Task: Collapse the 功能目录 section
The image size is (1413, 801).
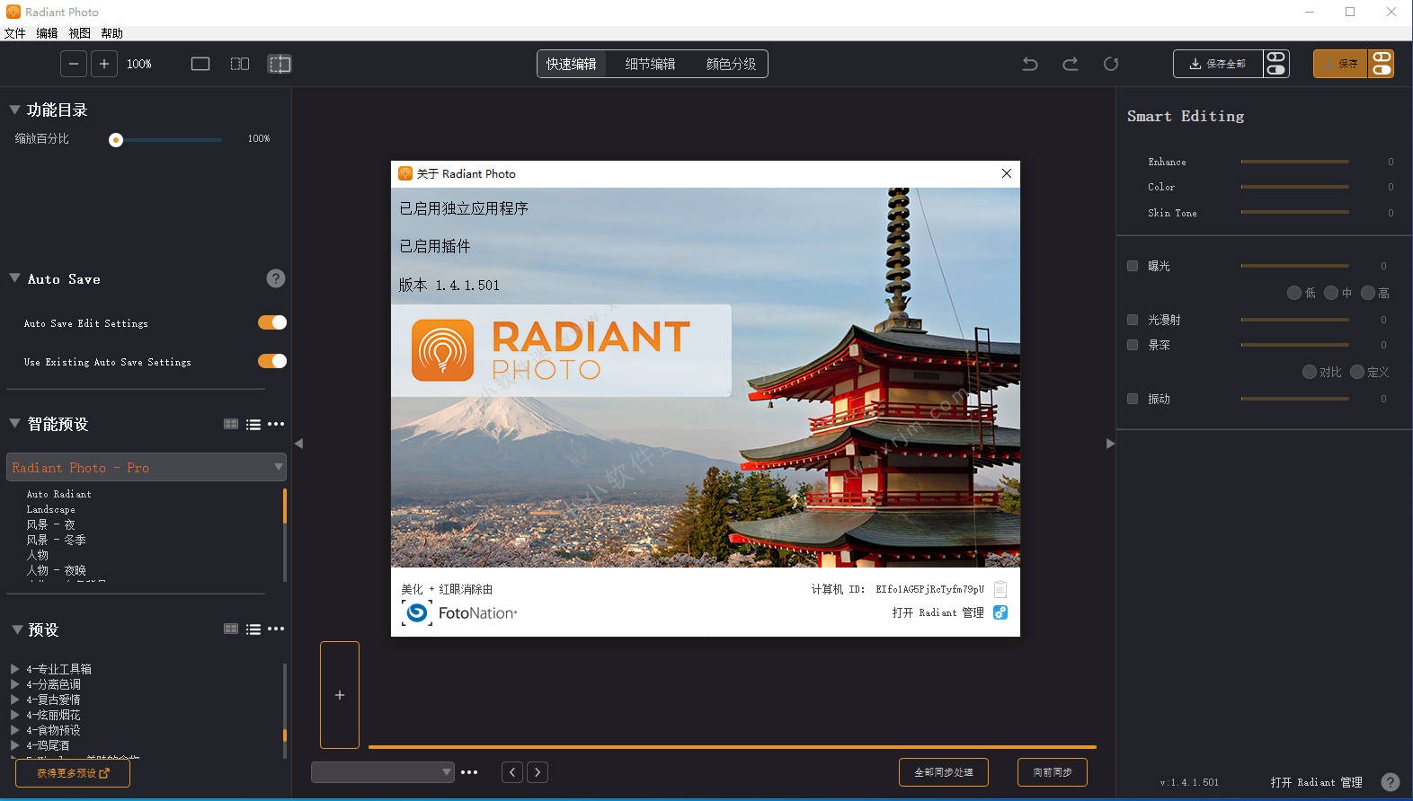Action: click(14, 110)
